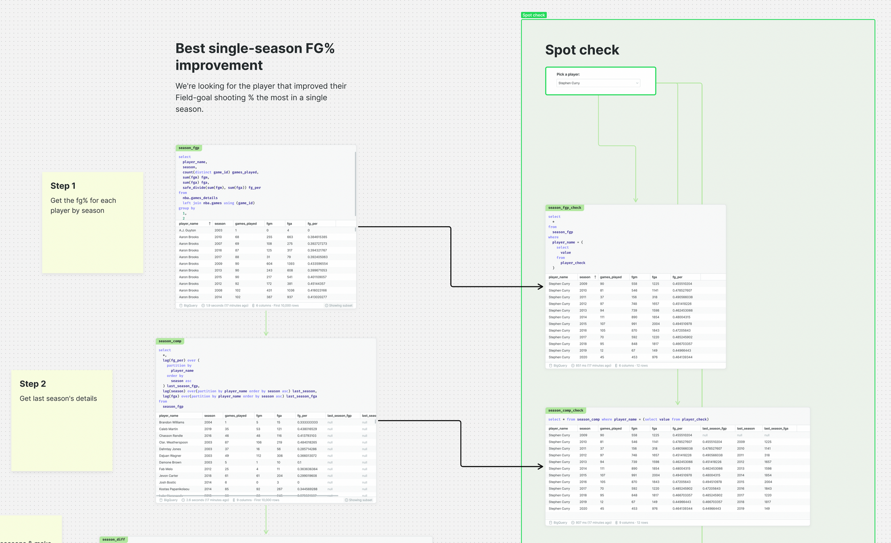The width and height of the screenshot is (891, 543).
Task: Click clock run-time icon in season_fgp footer
Action: point(203,306)
